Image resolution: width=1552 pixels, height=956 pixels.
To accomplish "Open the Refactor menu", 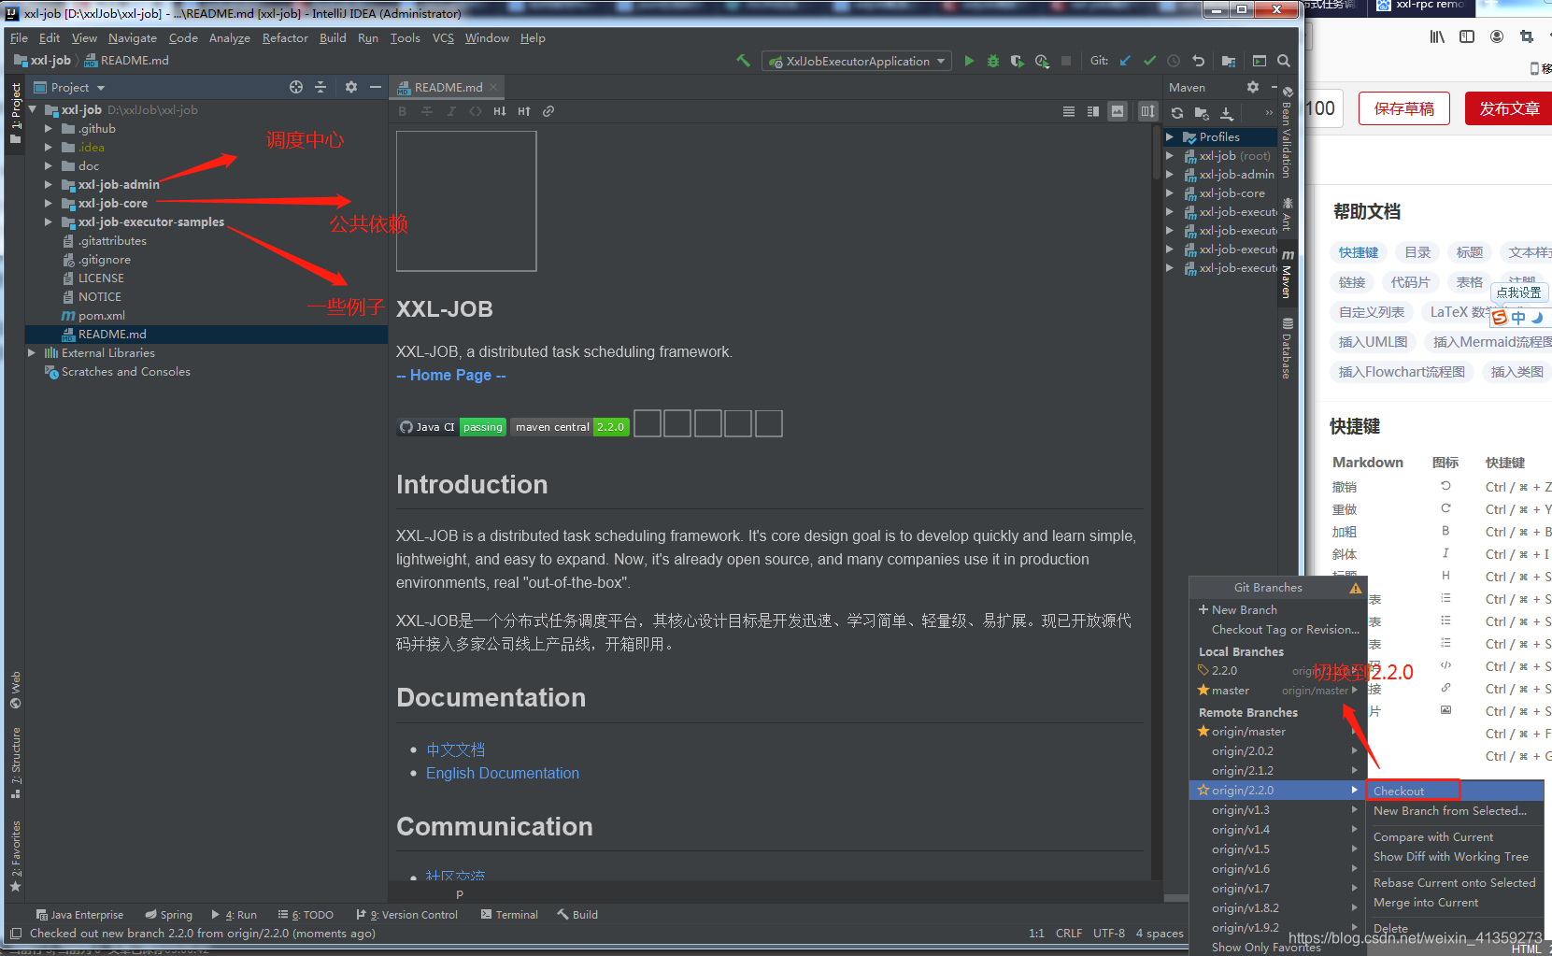I will pyautogui.click(x=285, y=38).
